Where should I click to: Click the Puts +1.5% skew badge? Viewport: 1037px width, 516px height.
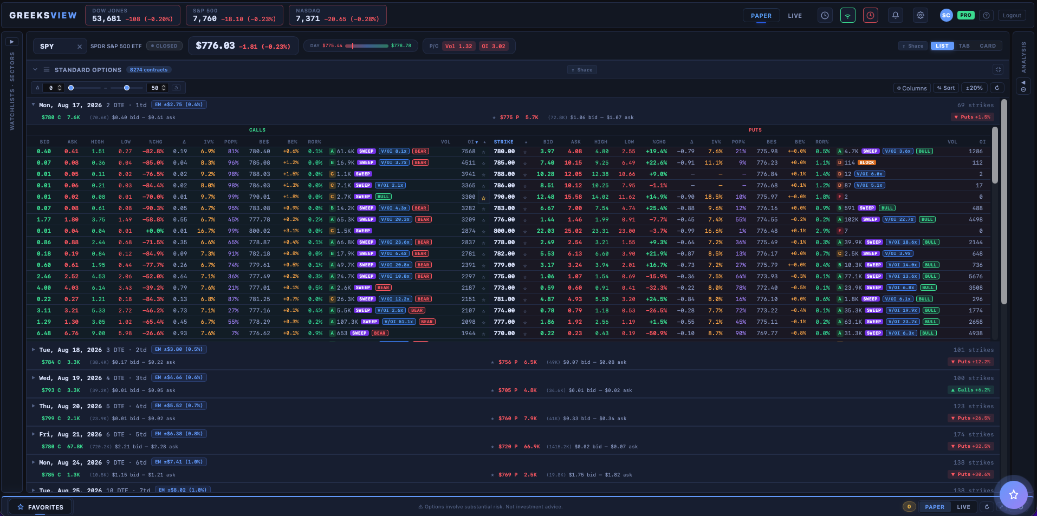973,117
